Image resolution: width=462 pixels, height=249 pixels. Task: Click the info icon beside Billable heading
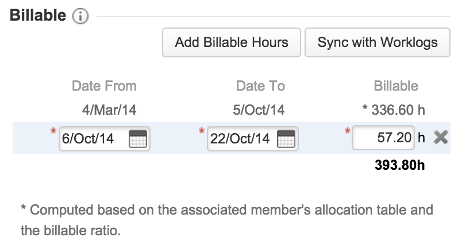click(81, 17)
